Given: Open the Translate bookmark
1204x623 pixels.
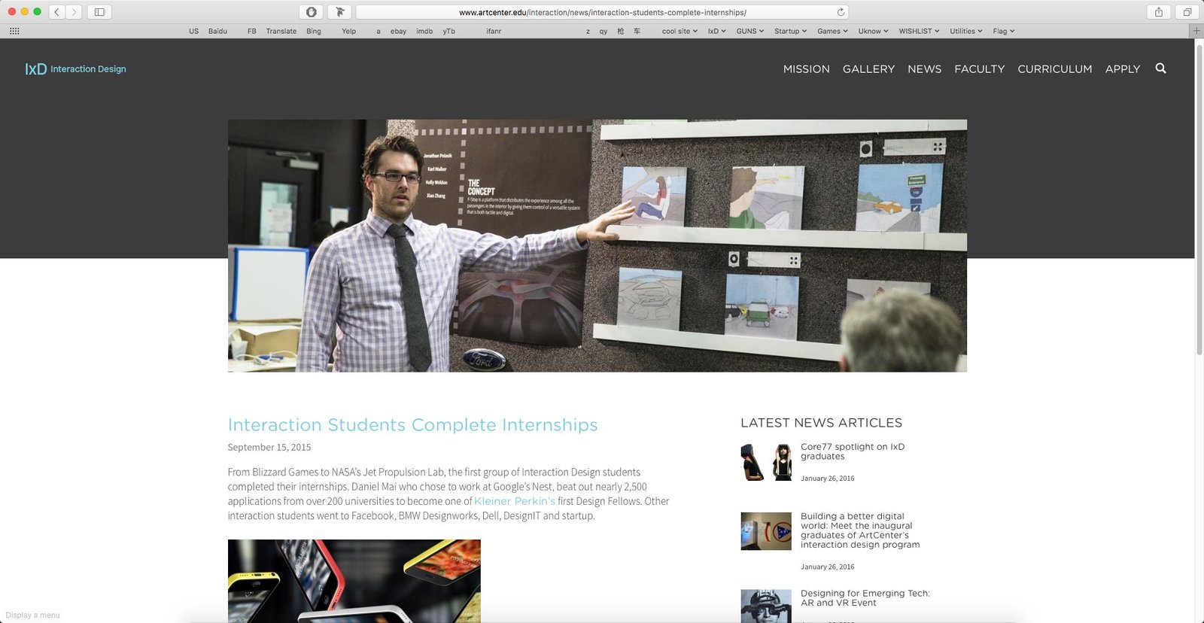Looking at the screenshot, I should tap(281, 31).
